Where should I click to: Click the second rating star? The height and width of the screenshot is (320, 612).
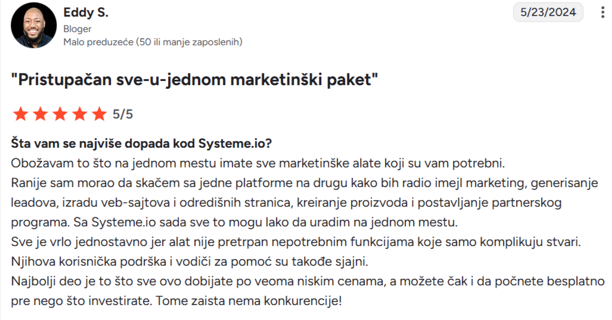pos(40,114)
